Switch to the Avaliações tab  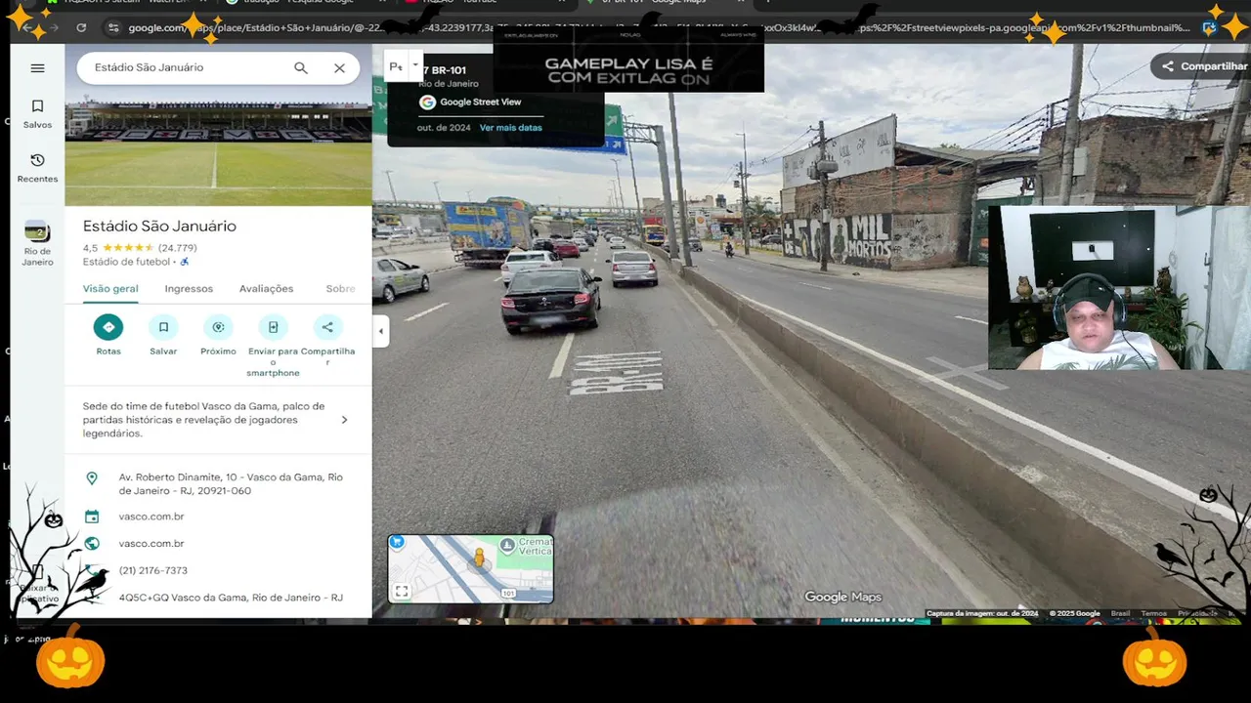pyautogui.click(x=266, y=289)
